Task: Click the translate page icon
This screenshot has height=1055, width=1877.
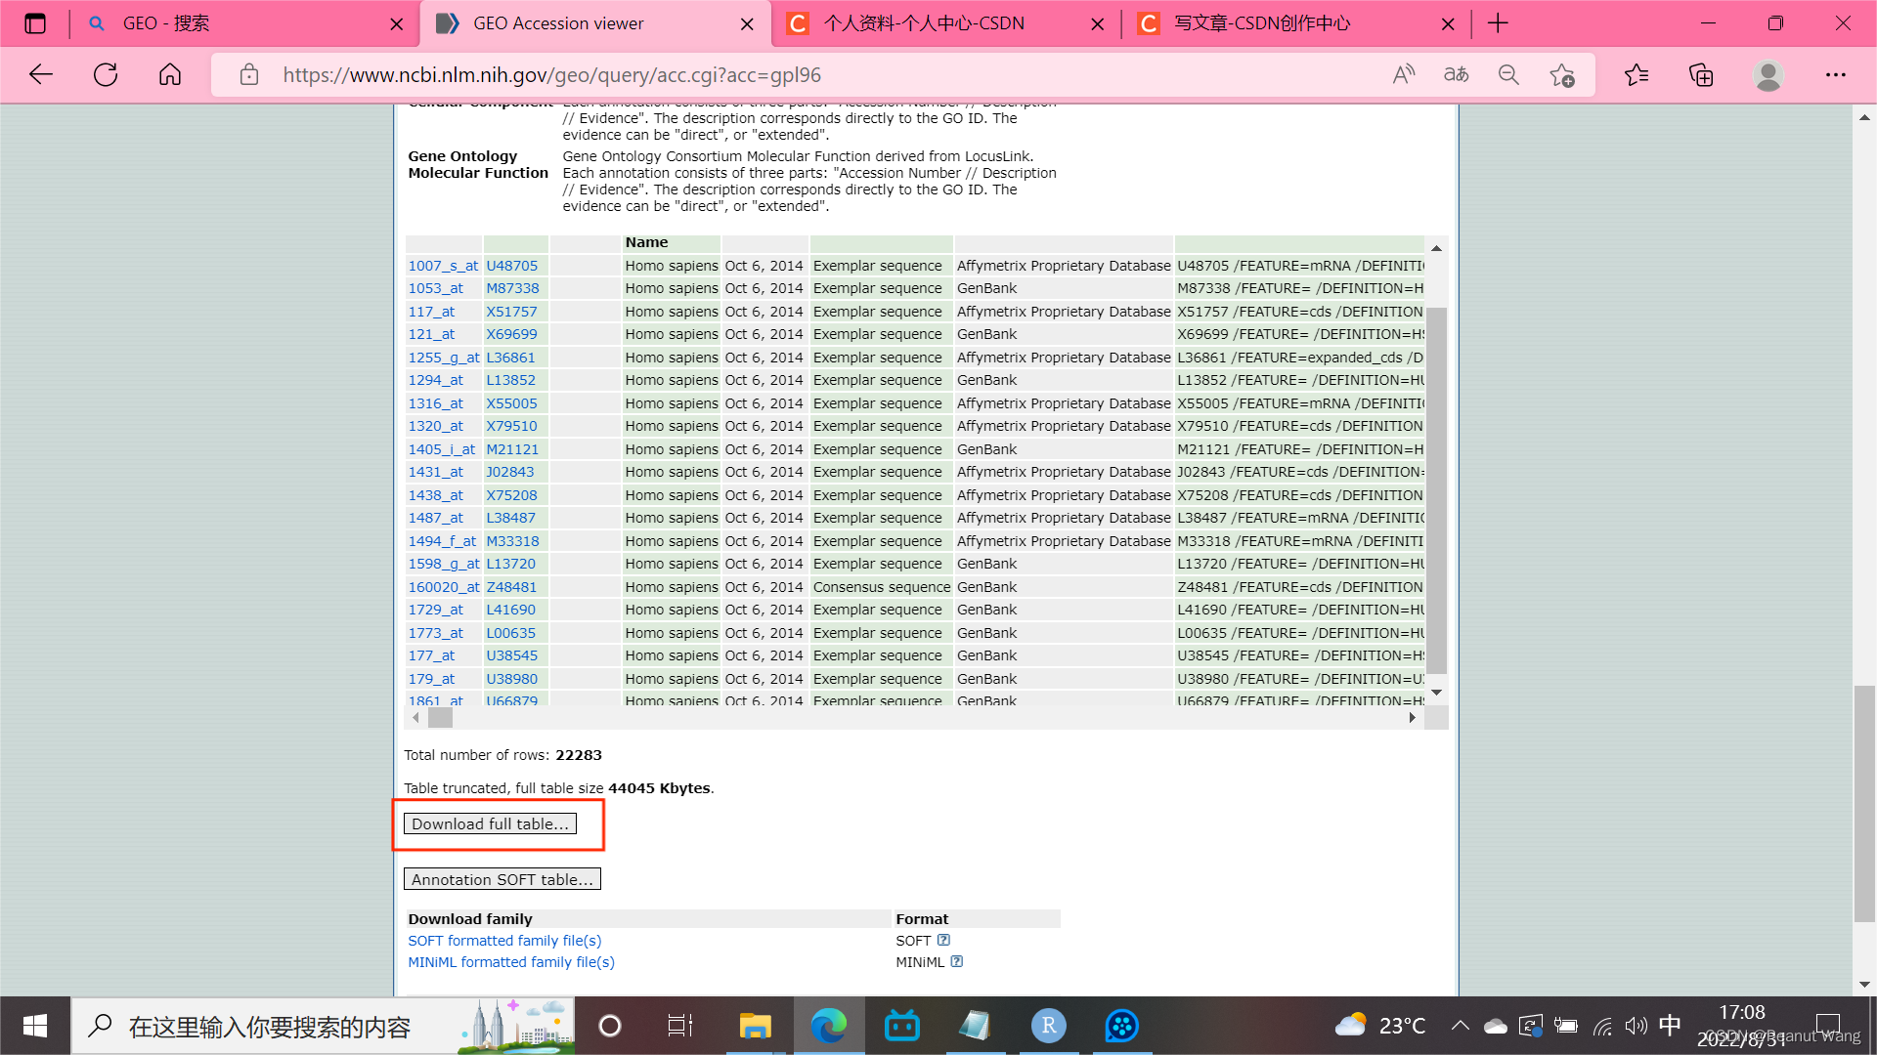Action: pyautogui.click(x=1456, y=75)
